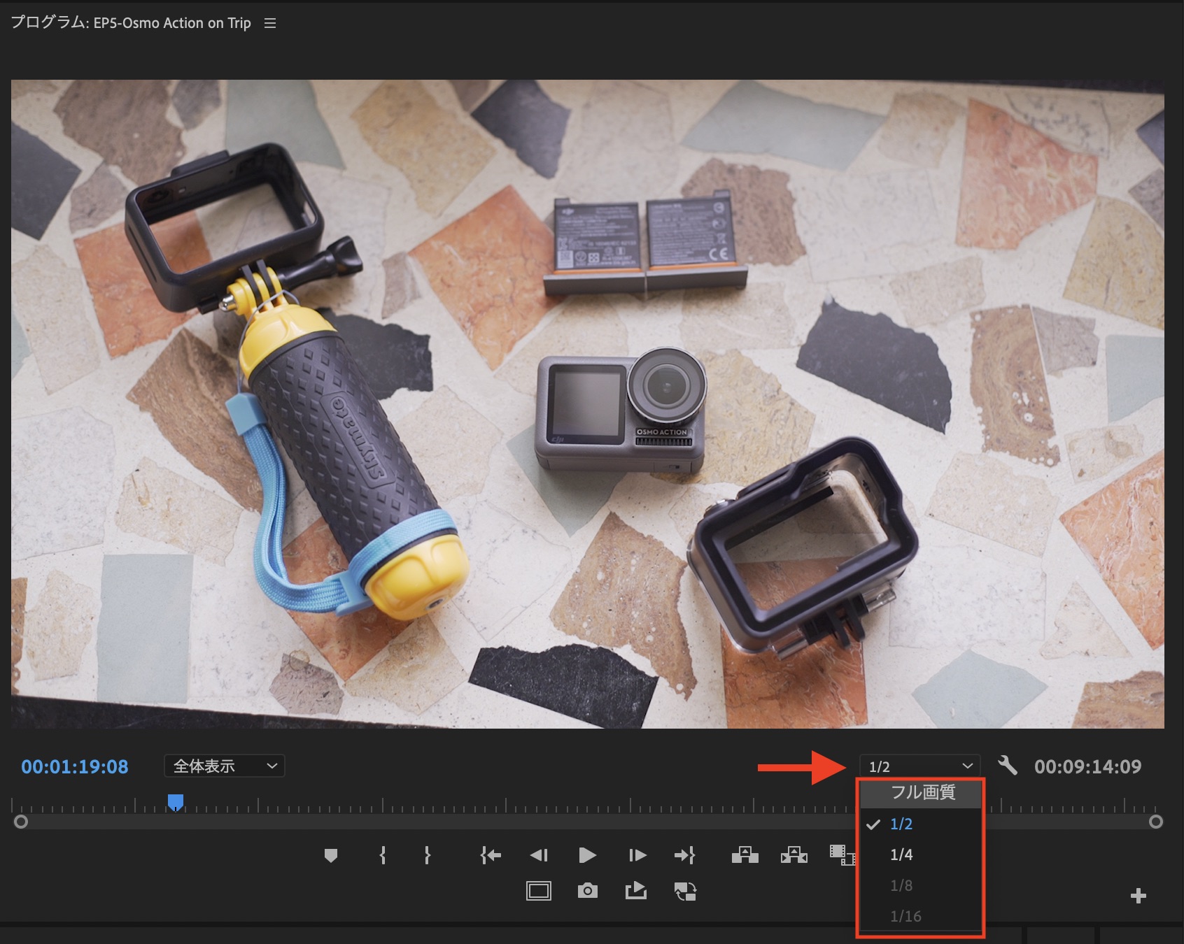Choose 1/4 playback resolution

[x=901, y=854]
